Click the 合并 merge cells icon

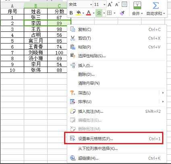coord(137,5)
